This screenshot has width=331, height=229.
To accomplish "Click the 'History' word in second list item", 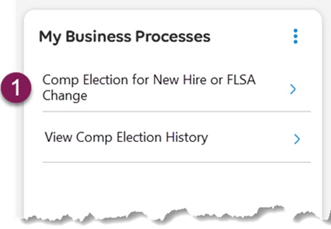I will [x=187, y=138].
